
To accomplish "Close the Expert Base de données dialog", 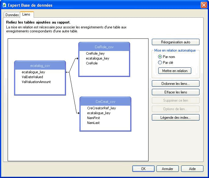I will click(204, 5).
